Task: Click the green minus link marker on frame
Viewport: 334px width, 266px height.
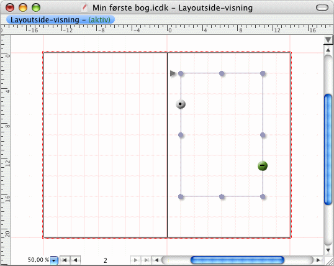Action: coord(263,166)
